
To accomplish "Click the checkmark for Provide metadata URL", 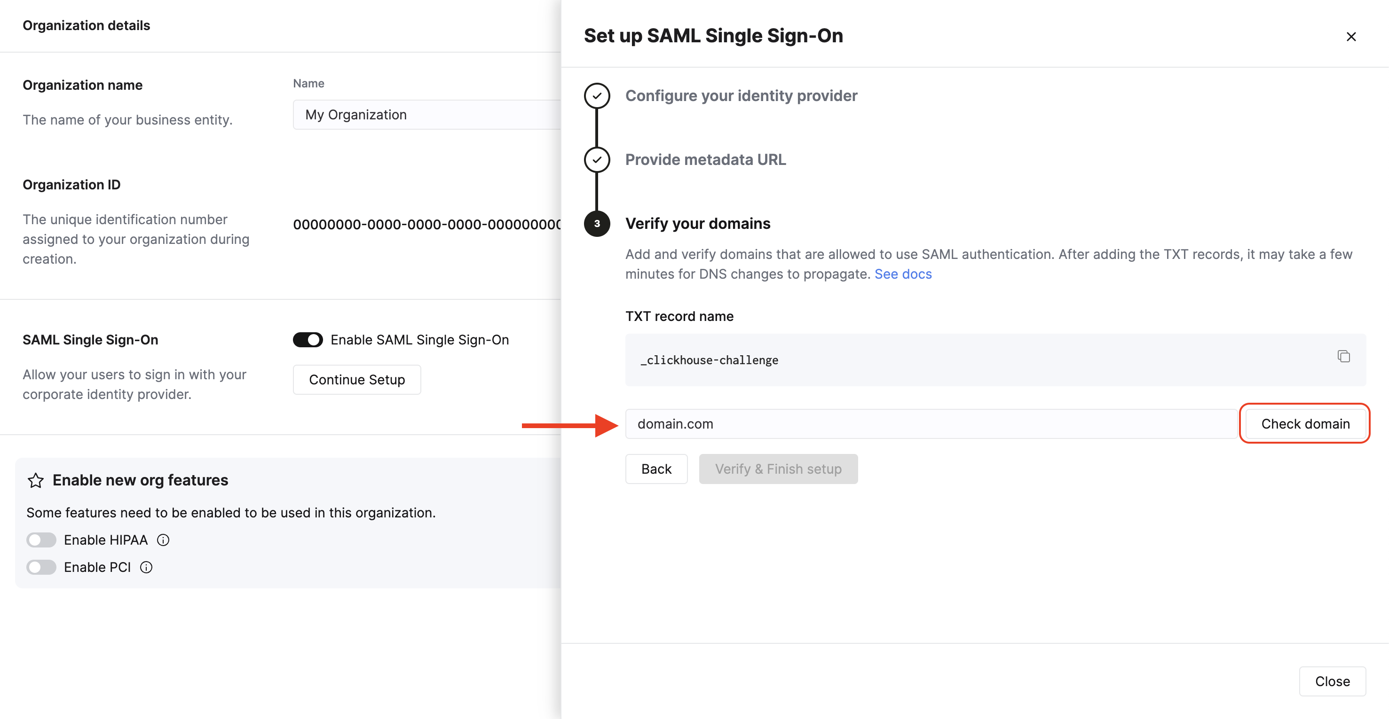I will pyautogui.click(x=596, y=159).
